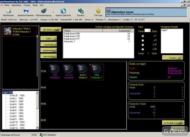Click the Metall resource value
This screenshot has height=137, width=190.
click(x=9, y=20)
